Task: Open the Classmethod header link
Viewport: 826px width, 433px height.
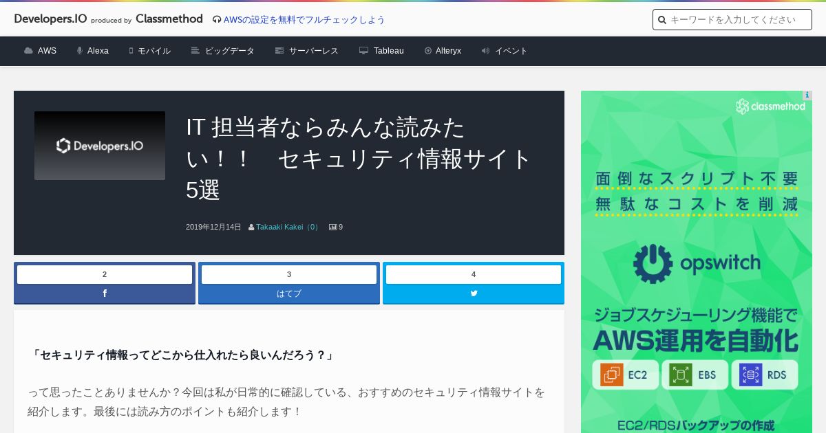Action: pos(169,19)
